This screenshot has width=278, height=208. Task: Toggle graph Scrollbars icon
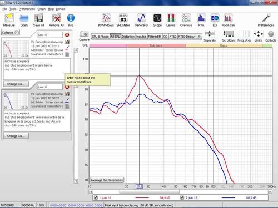coord(229,34)
